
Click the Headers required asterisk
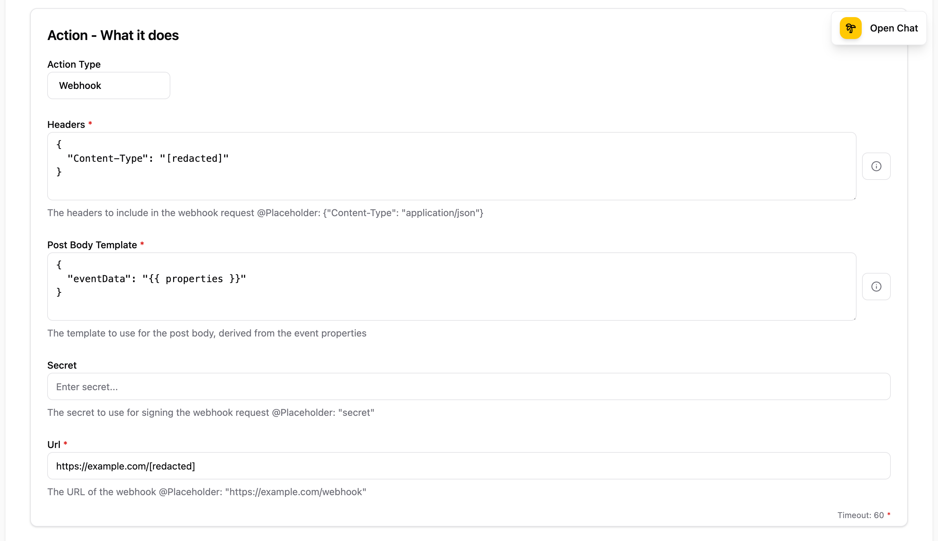click(x=91, y=123)
